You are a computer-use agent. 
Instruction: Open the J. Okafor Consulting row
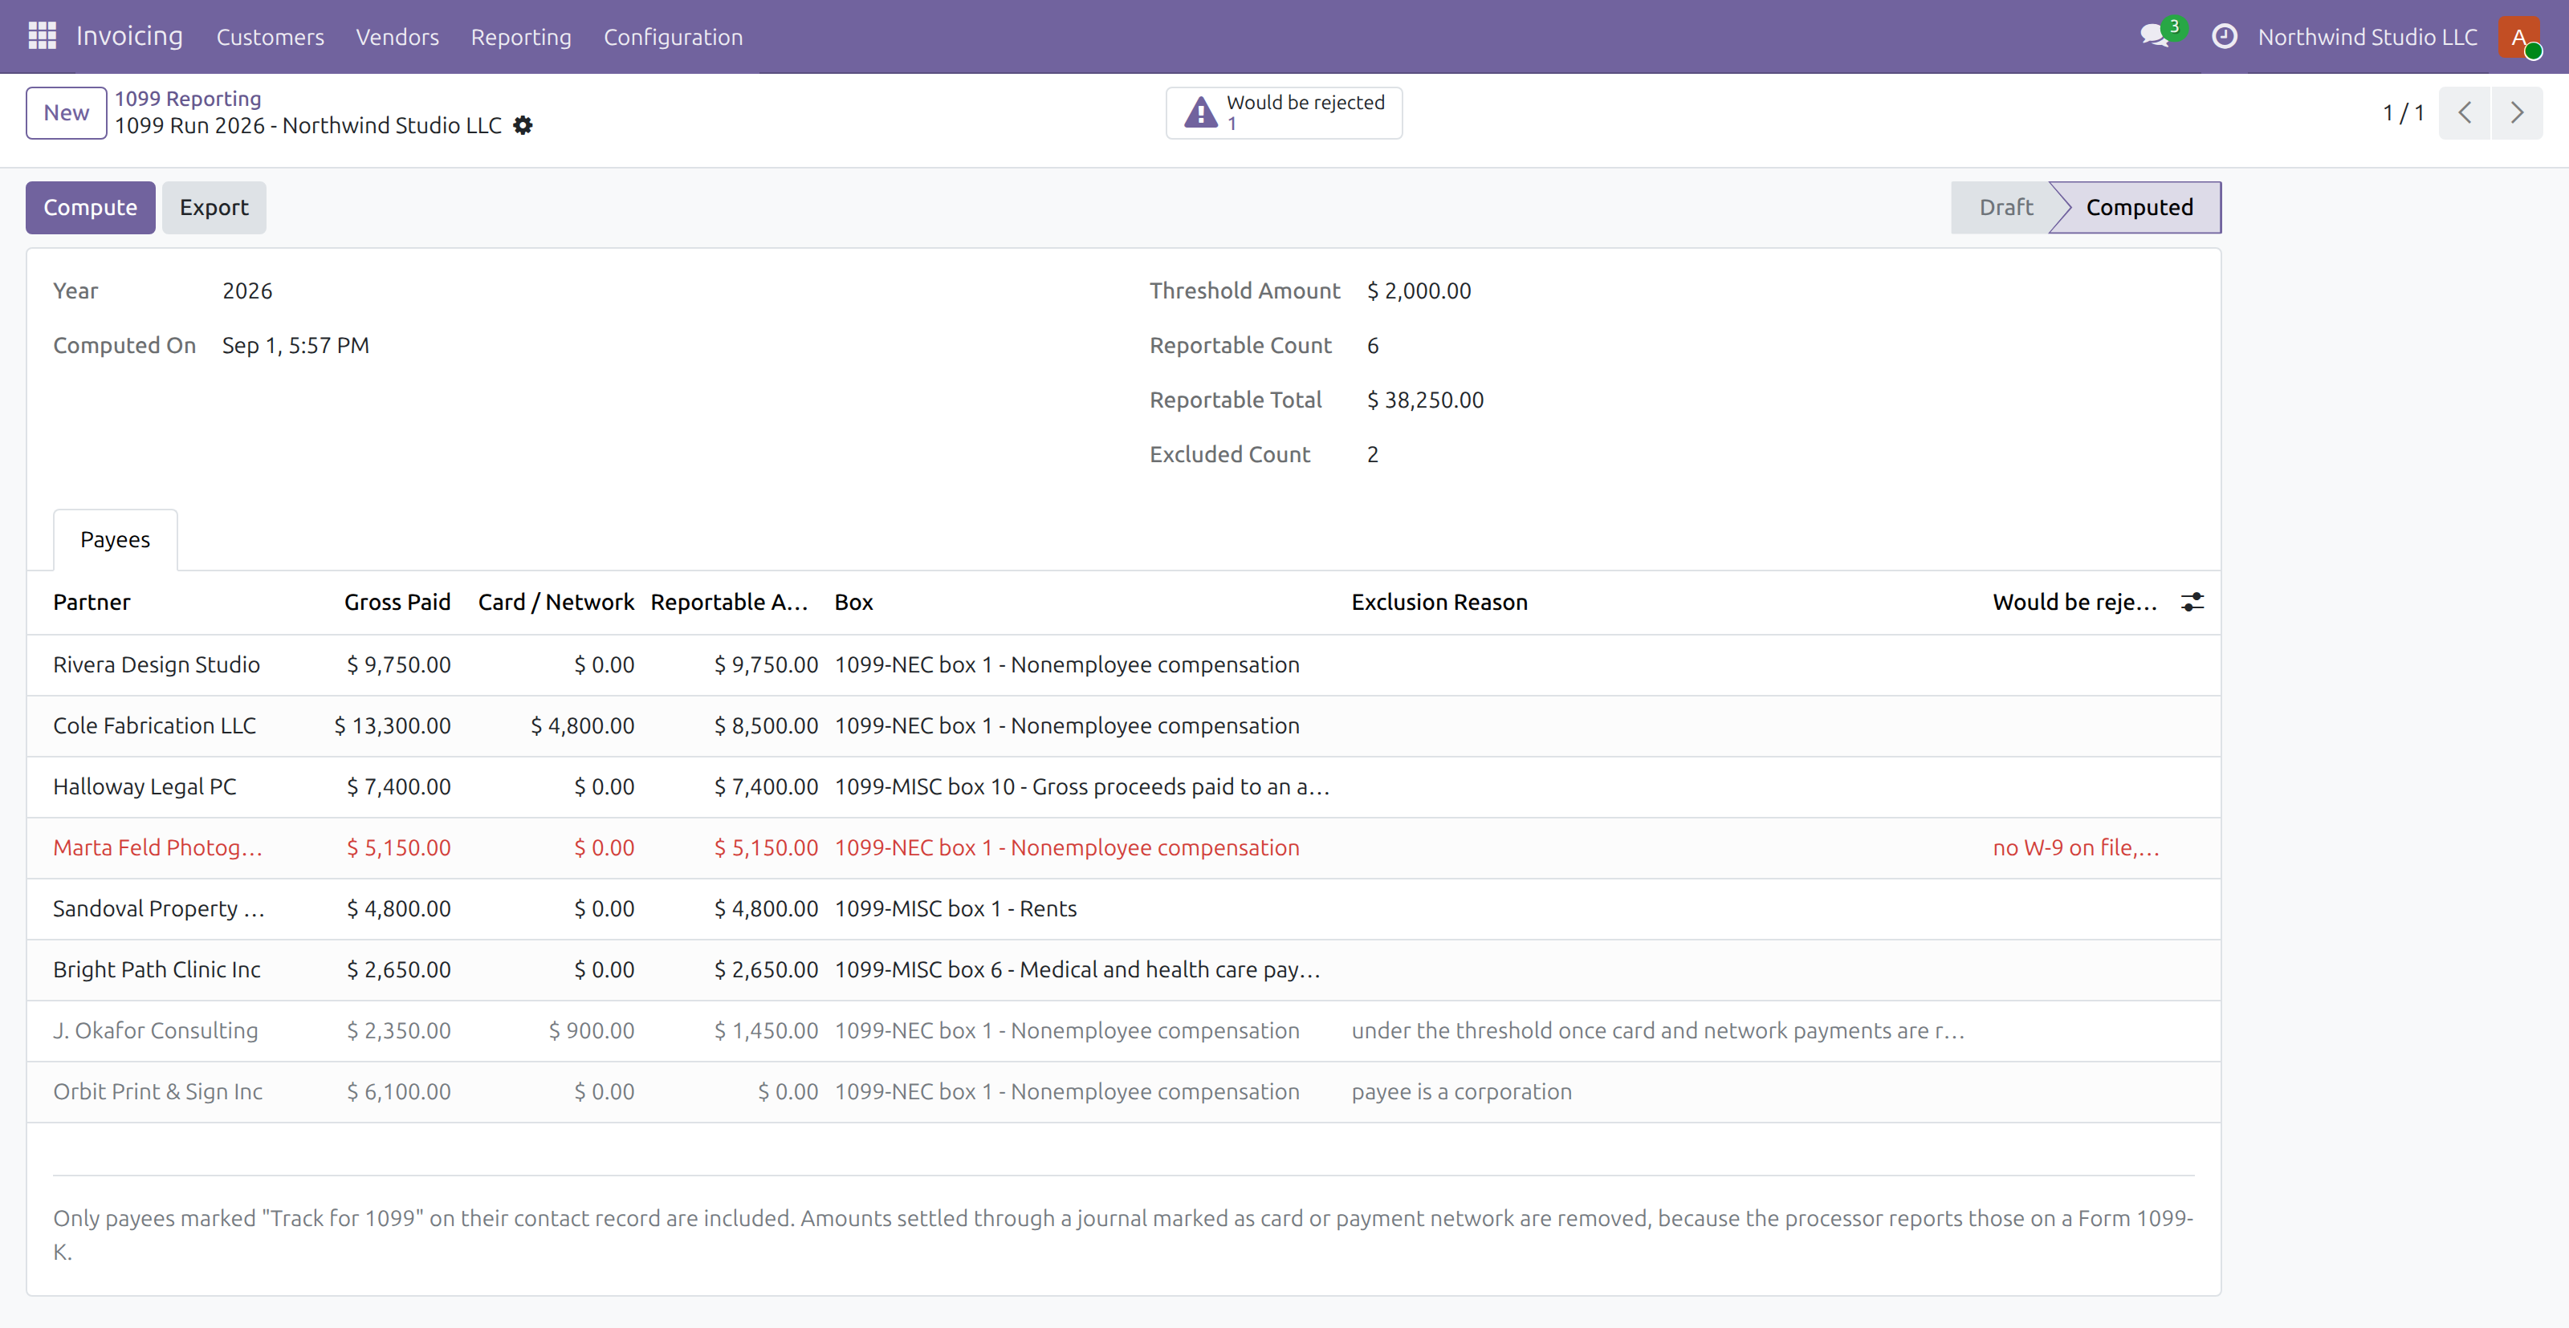tap(1123, 1030)
